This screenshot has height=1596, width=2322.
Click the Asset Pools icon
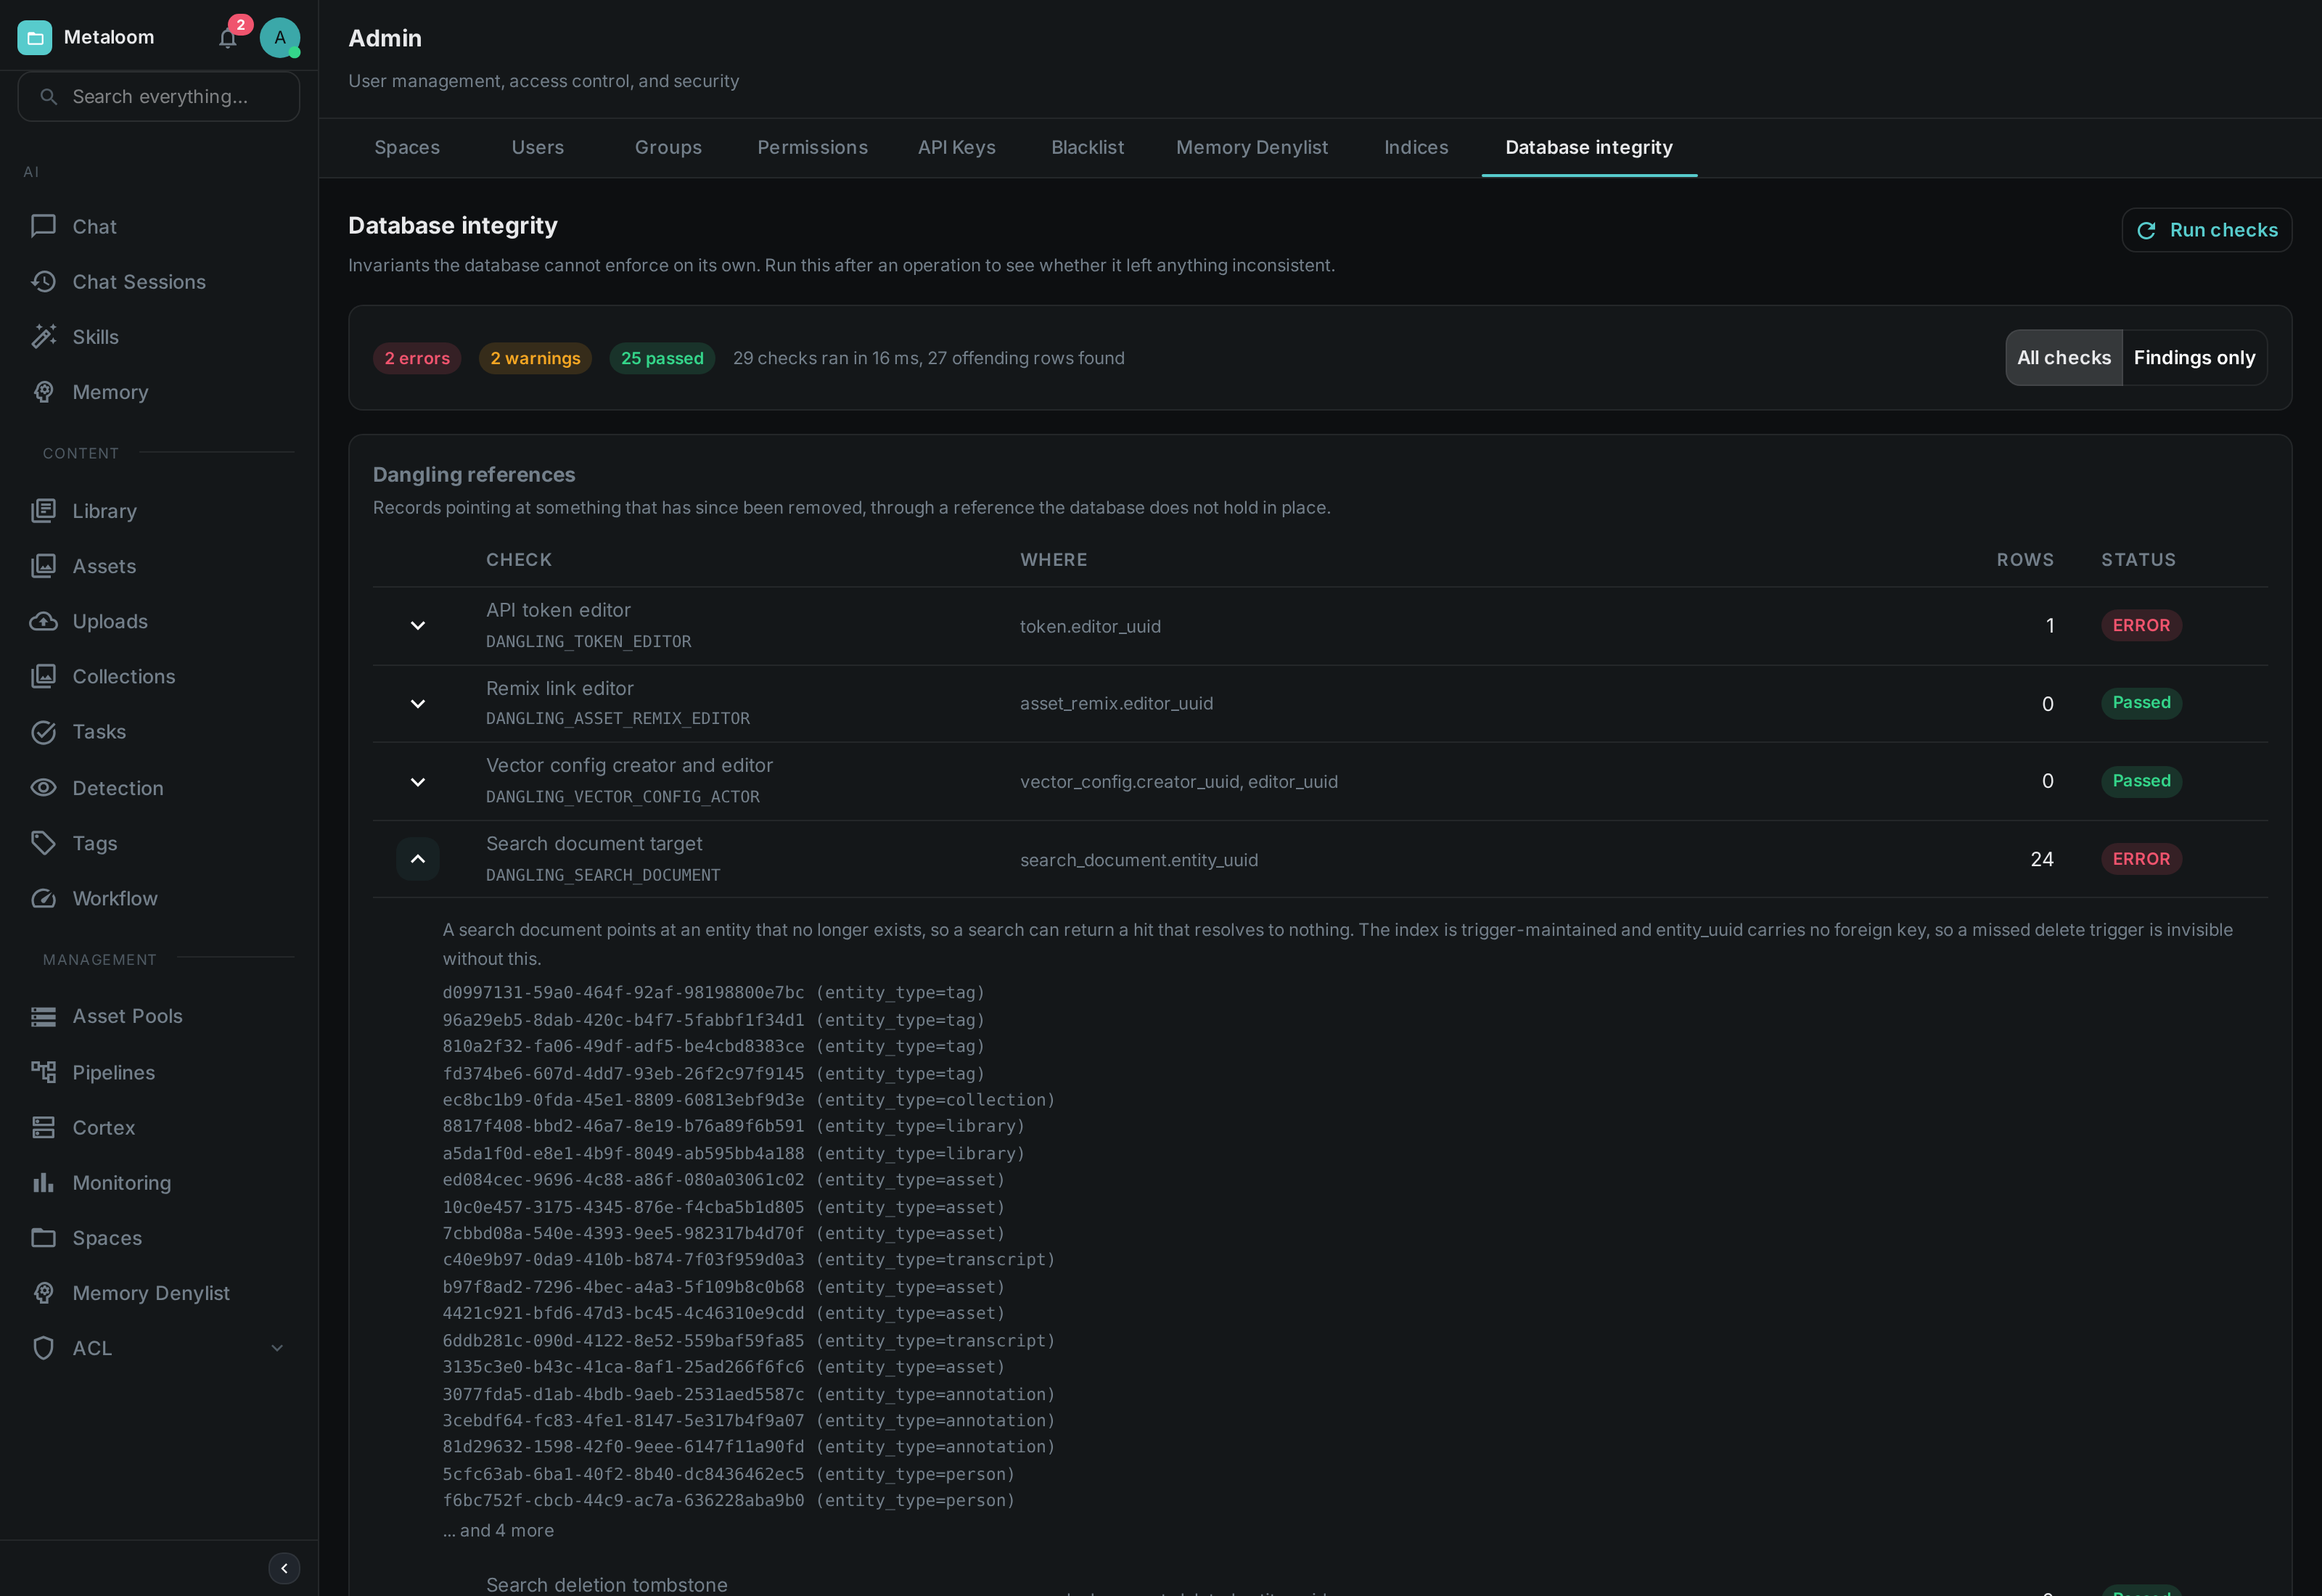coord(43,1016)
